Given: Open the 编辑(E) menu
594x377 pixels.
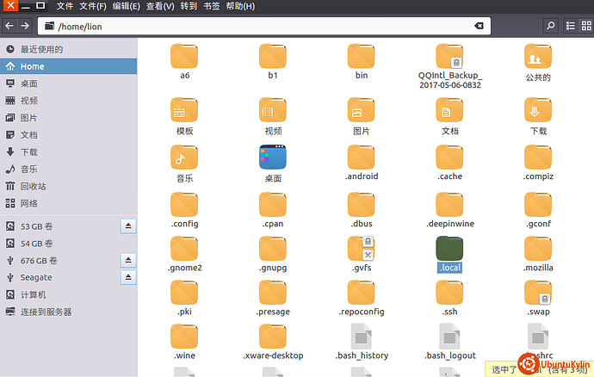Looking at the screenshot, I should [x=127, y=6].
